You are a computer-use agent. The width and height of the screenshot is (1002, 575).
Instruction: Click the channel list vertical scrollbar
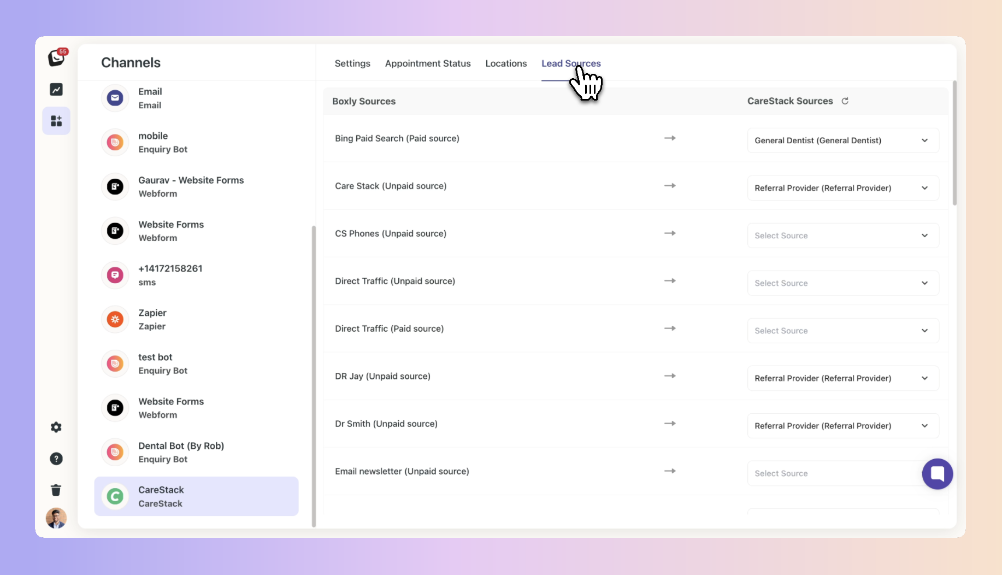tap(314, 376)
